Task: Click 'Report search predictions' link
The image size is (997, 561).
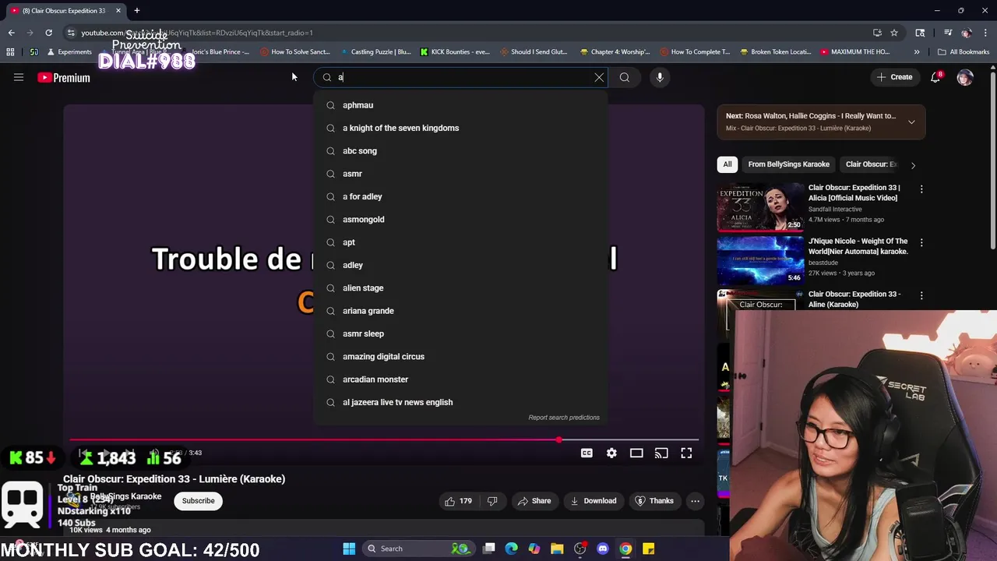Action: (x=564, y=418)
